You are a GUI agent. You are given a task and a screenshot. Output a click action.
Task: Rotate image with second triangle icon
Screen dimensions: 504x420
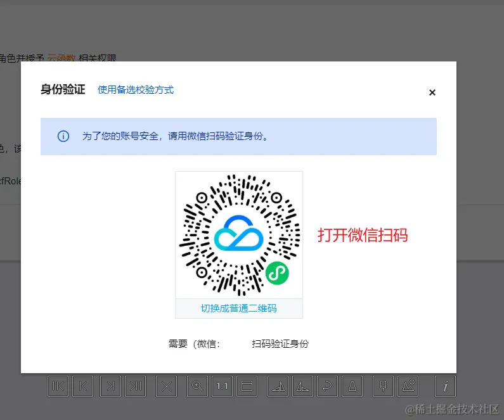coord(303,386)
